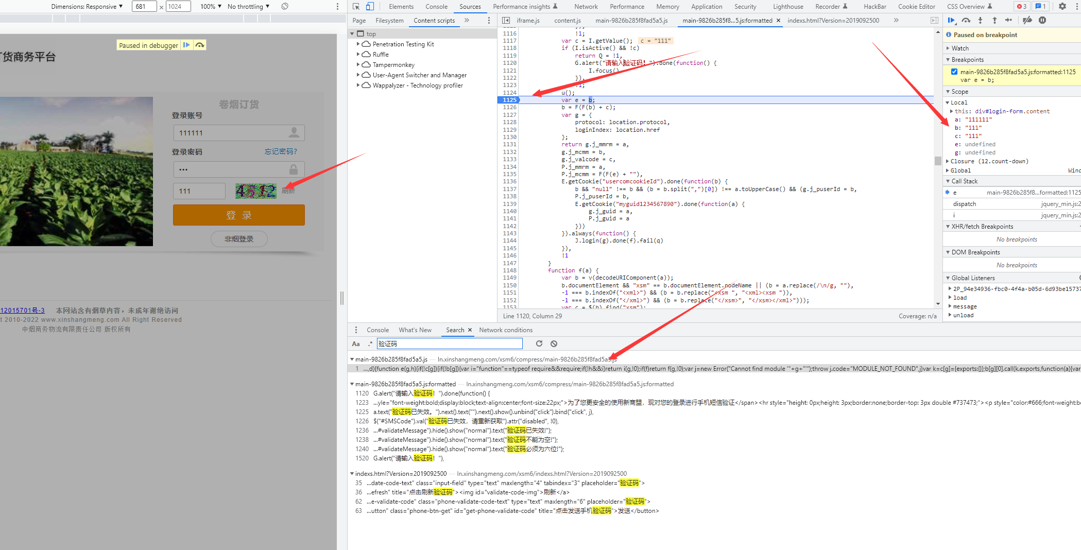Viewport: 1081px width, 550px height.
Task: Toggle regular expression option in search
Action: 370,343
